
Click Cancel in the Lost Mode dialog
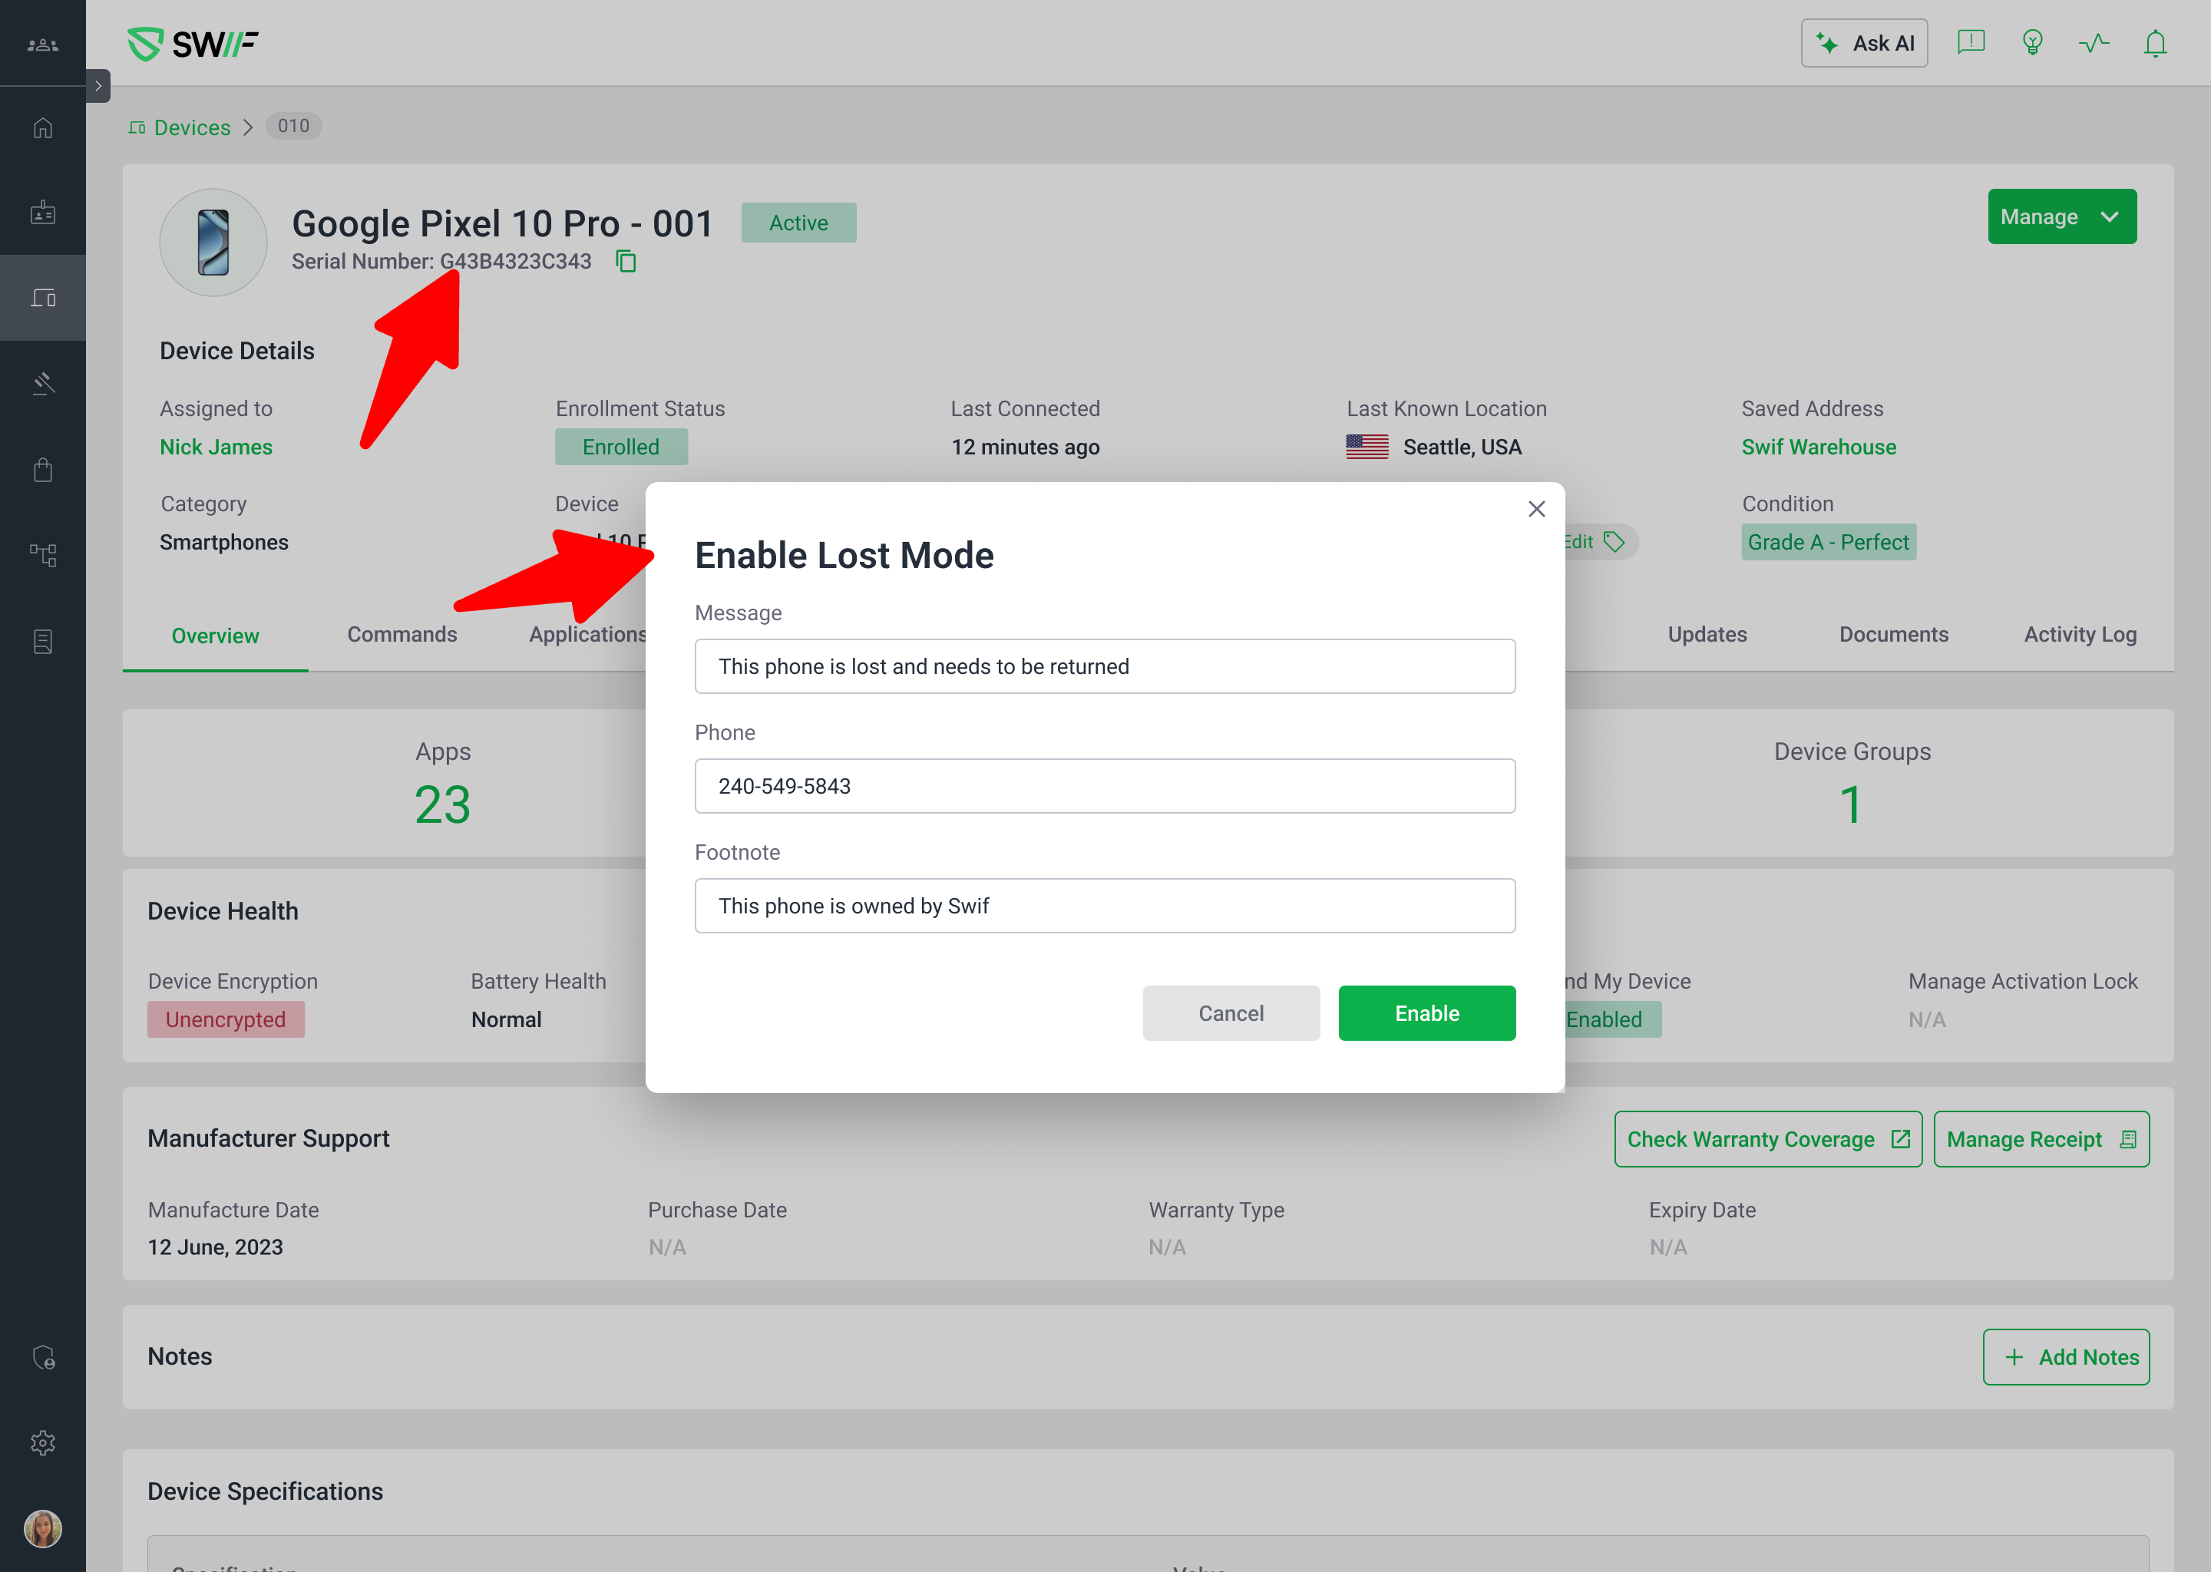(1231, 1013)
